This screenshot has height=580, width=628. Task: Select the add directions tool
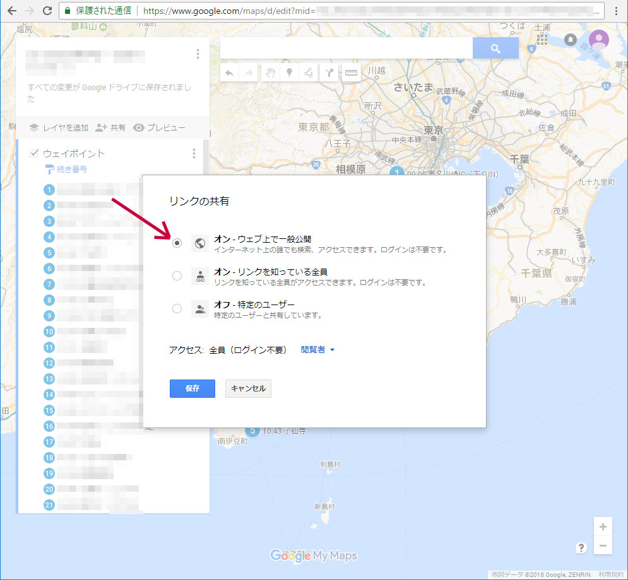[x=329, y=72]
